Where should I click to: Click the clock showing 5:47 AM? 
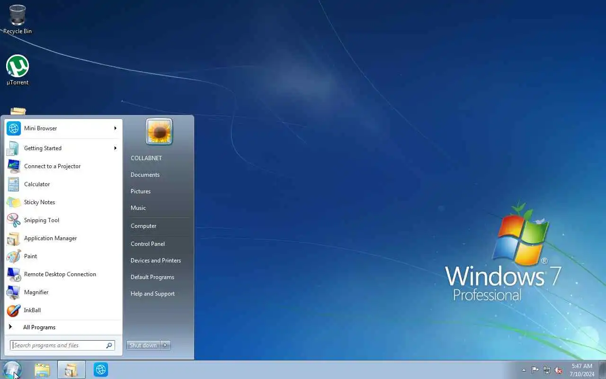point(582,366)
